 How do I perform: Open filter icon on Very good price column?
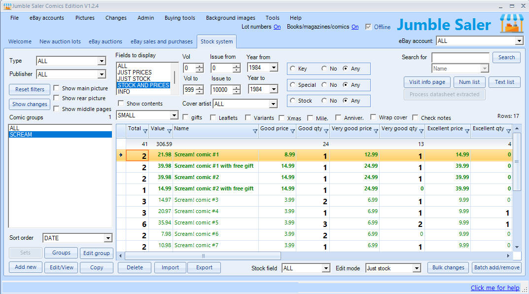(x=376, y=131)
